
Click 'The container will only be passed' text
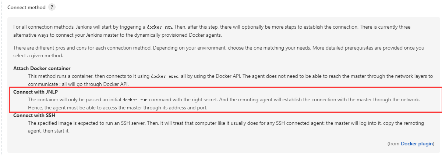[x=74, y=100]
